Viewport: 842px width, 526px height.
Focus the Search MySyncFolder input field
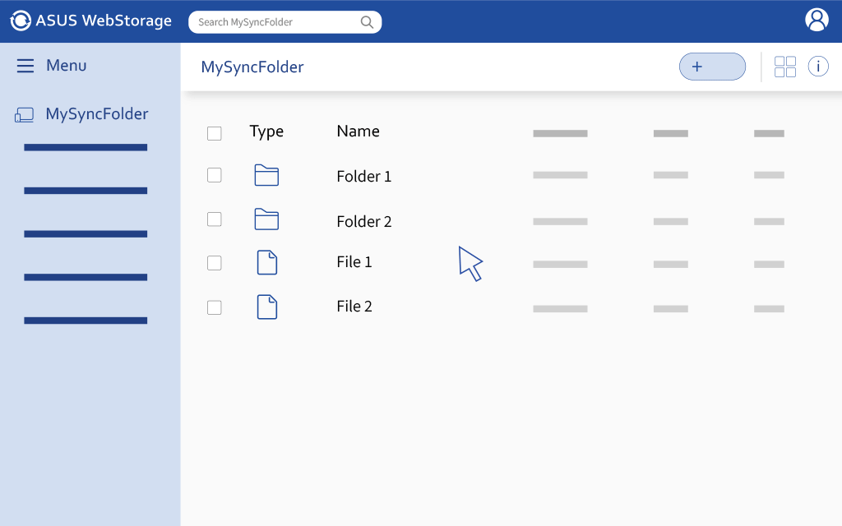285,22
